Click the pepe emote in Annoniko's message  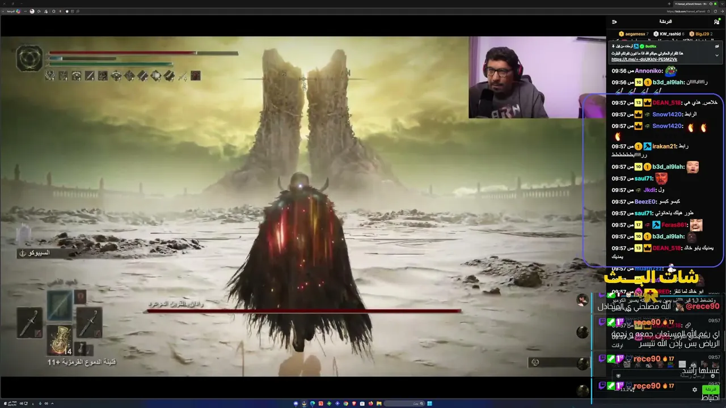point(672,71)
